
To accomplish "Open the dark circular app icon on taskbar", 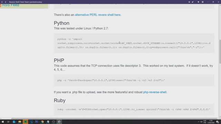I will pos(54,122).
